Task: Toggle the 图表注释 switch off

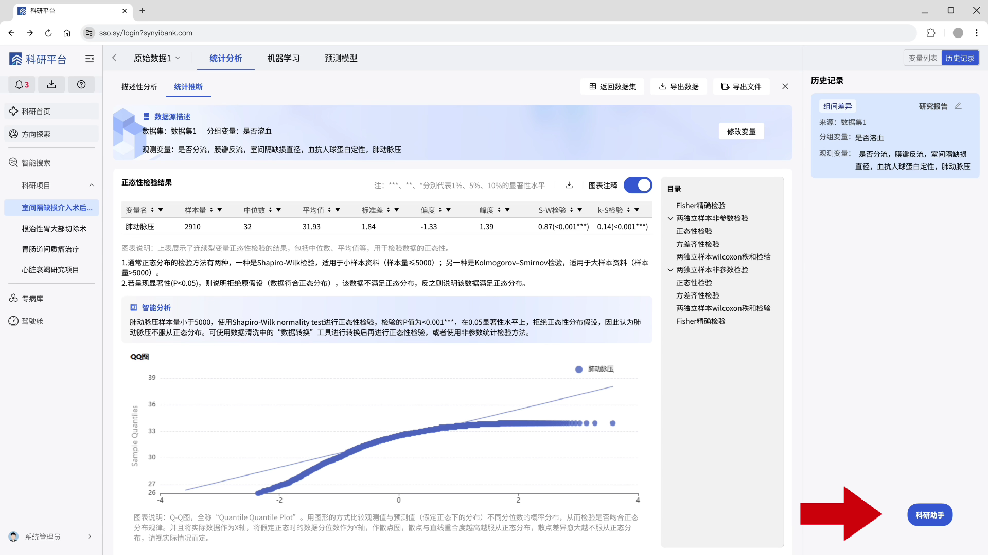Action: click(x=638, y=186)
